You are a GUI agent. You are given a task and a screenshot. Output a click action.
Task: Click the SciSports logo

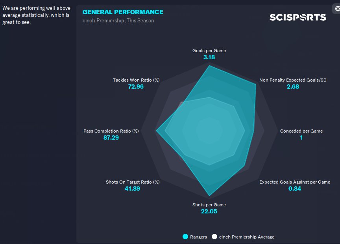coord(297,17)
